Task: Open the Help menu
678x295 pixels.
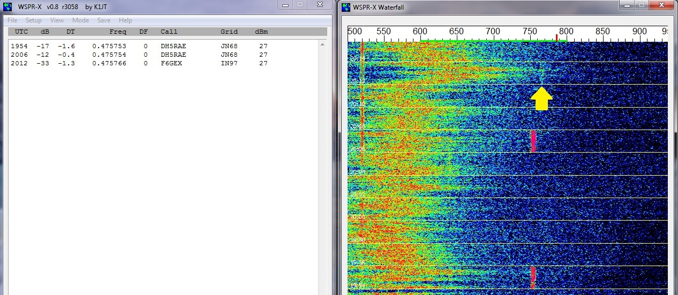Action: click(125, 20)
